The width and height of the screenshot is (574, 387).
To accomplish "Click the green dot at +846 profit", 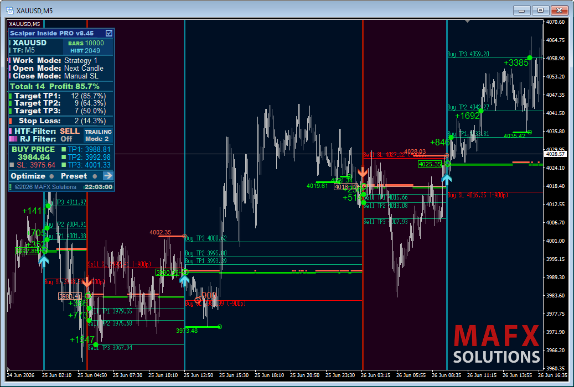I will point(451,138).
